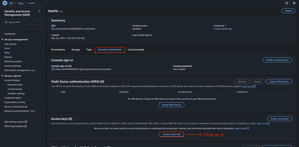The height and width of the screenshot is (147, 299).
Task: Open the settings icon at top right corner
Action: click(294, 3)
